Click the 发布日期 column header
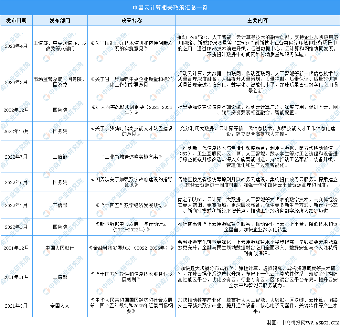This screenshot has width=340, height=328. [x=16, y=20]
